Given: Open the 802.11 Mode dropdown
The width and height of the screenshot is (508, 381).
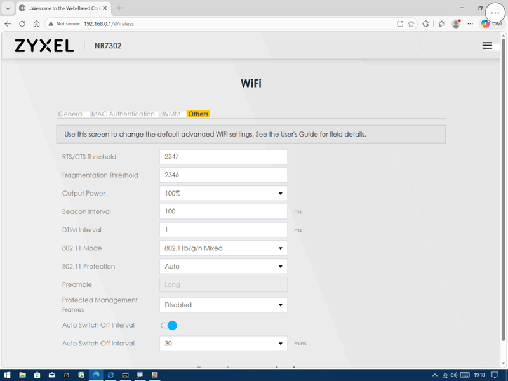Looking at the screenshot, I should [224, 248].
